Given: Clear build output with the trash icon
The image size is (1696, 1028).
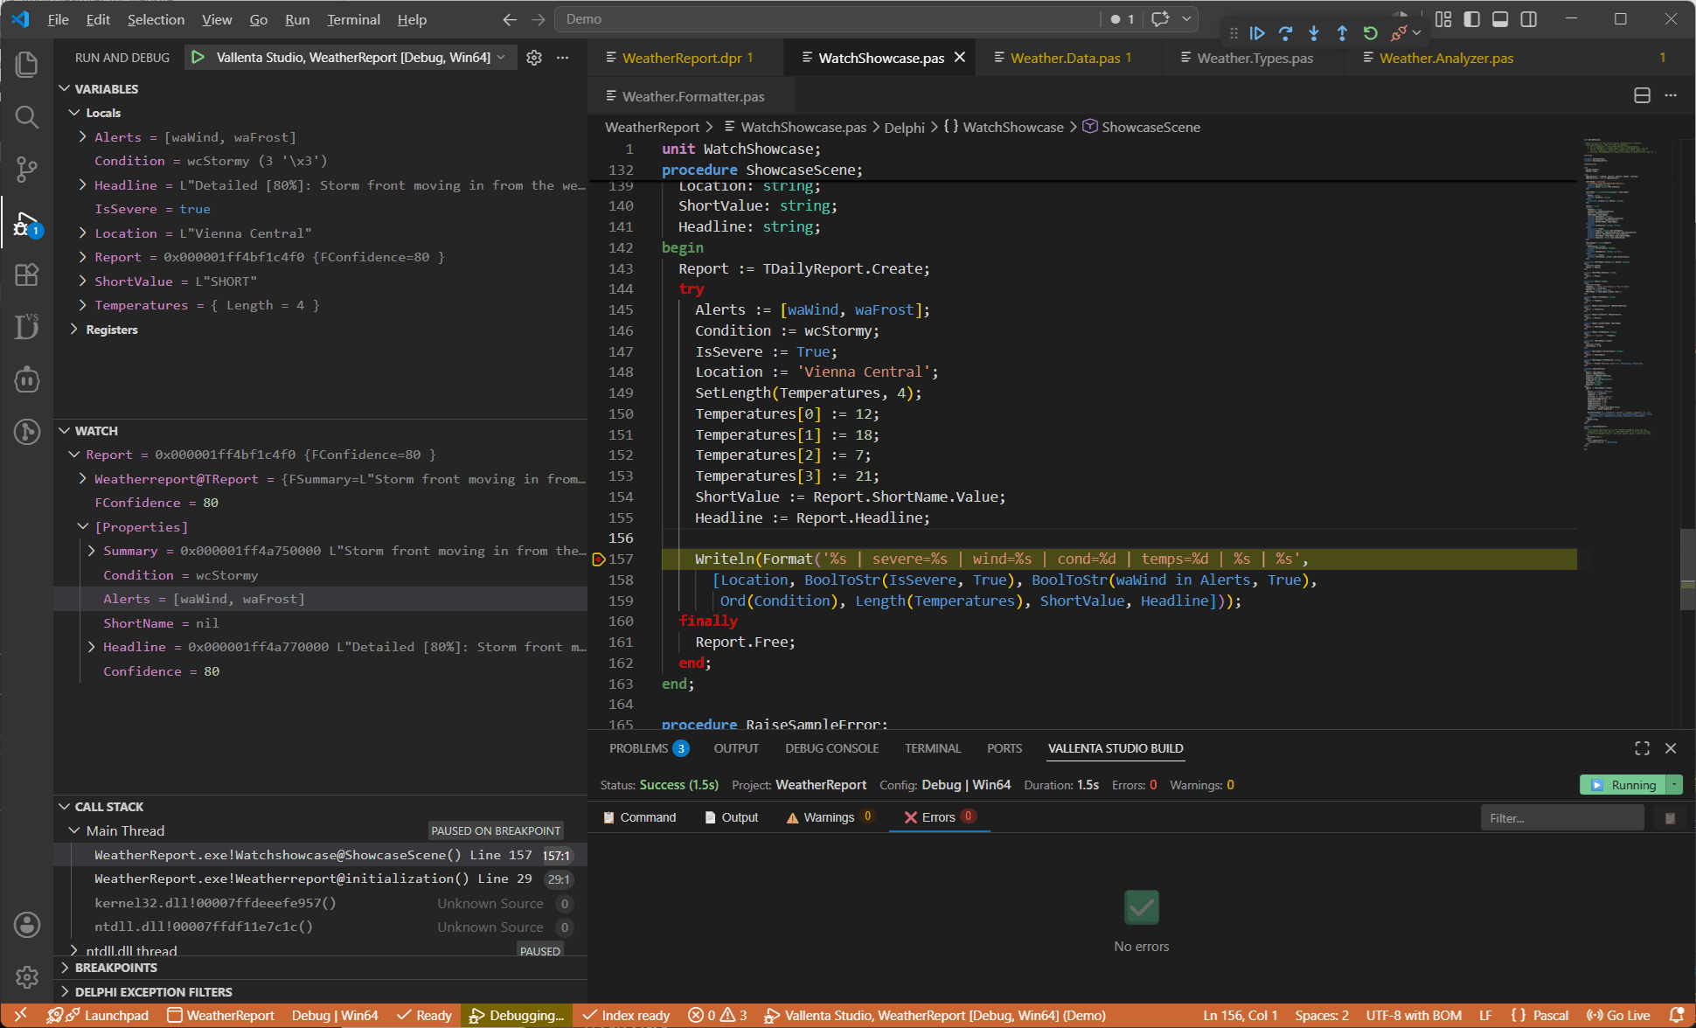Looking at the screenshot, I should coord(1670,818).
